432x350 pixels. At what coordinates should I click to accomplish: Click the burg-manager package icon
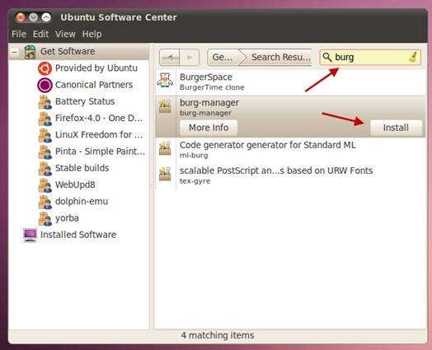tap(165, 106)
